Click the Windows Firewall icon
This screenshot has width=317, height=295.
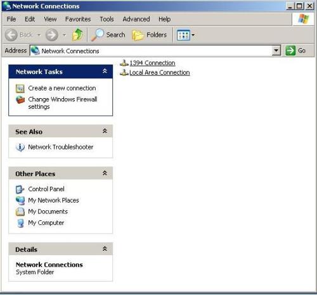point(20,99)
